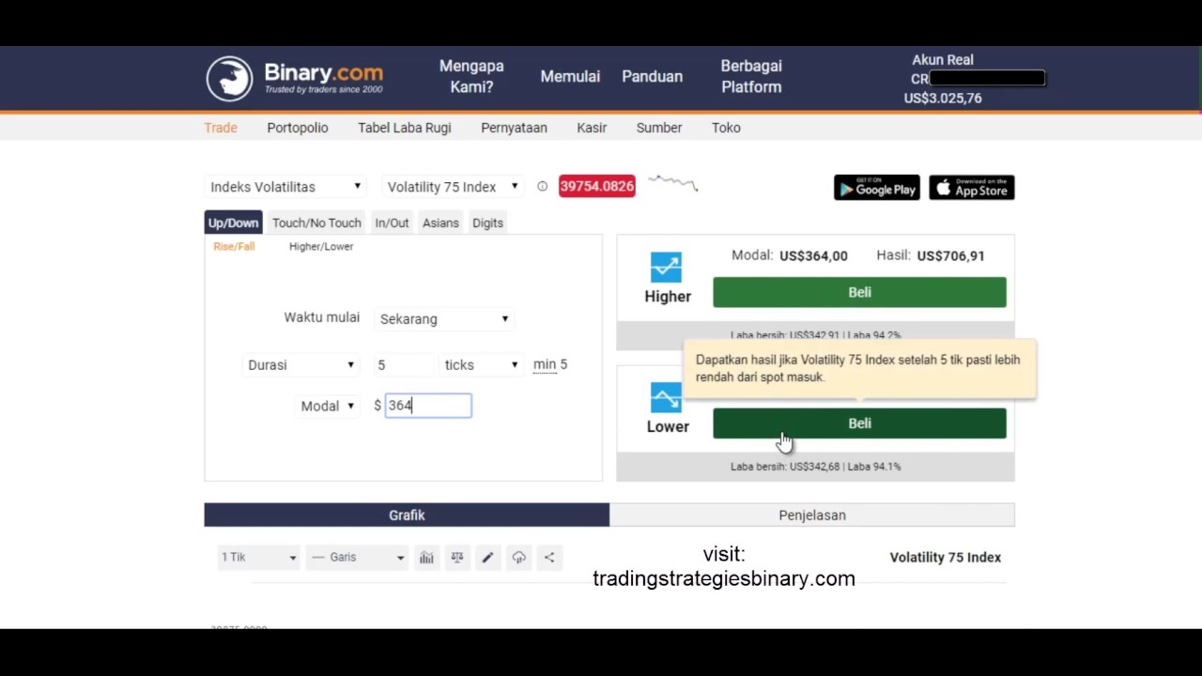Screen dimensions: 1202x676
Task: Open the Trade menu item
Action: click(221, 128)
